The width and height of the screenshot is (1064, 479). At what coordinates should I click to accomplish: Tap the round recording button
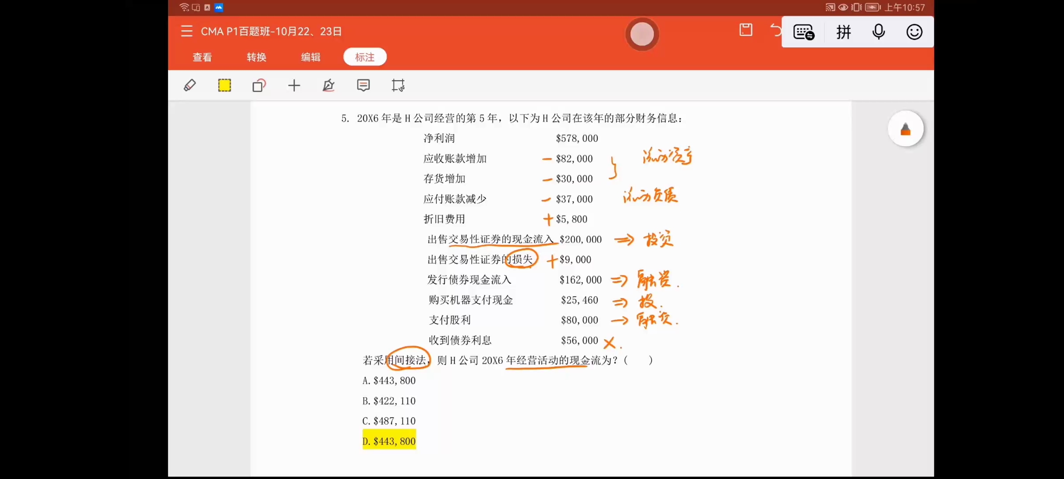(x=642, y=34)
